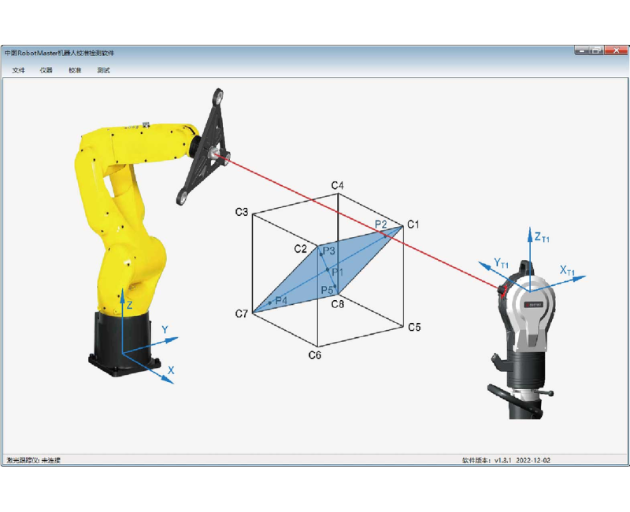Pick the C6 corner label
Screen dimensions: 630x512
[314, 355]
